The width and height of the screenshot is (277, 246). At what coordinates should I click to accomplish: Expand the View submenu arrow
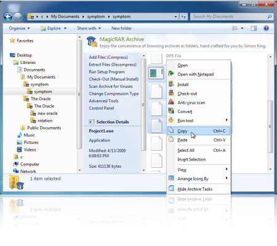pos(227,169)
